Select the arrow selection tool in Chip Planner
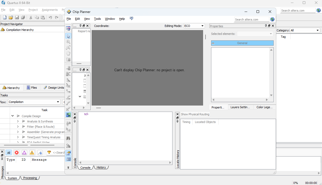The width and height of the screenshot is (322, 185). [68, 36]
